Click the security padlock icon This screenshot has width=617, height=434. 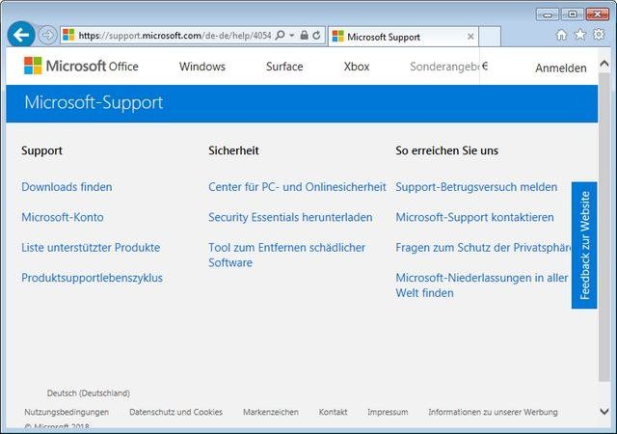click(x=305, y=35)
